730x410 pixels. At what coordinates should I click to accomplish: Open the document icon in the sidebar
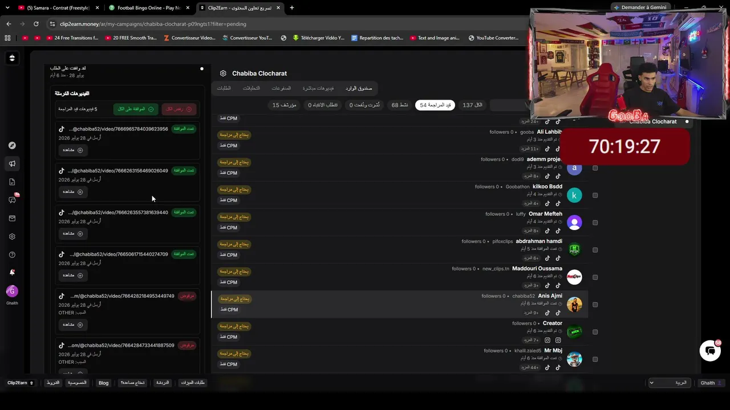coord(12,182)
